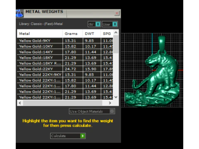Image resolution: width=199 pixels, height=149 pixels.
Task: Toggle the User library switch
Action: tap(110, 24)
